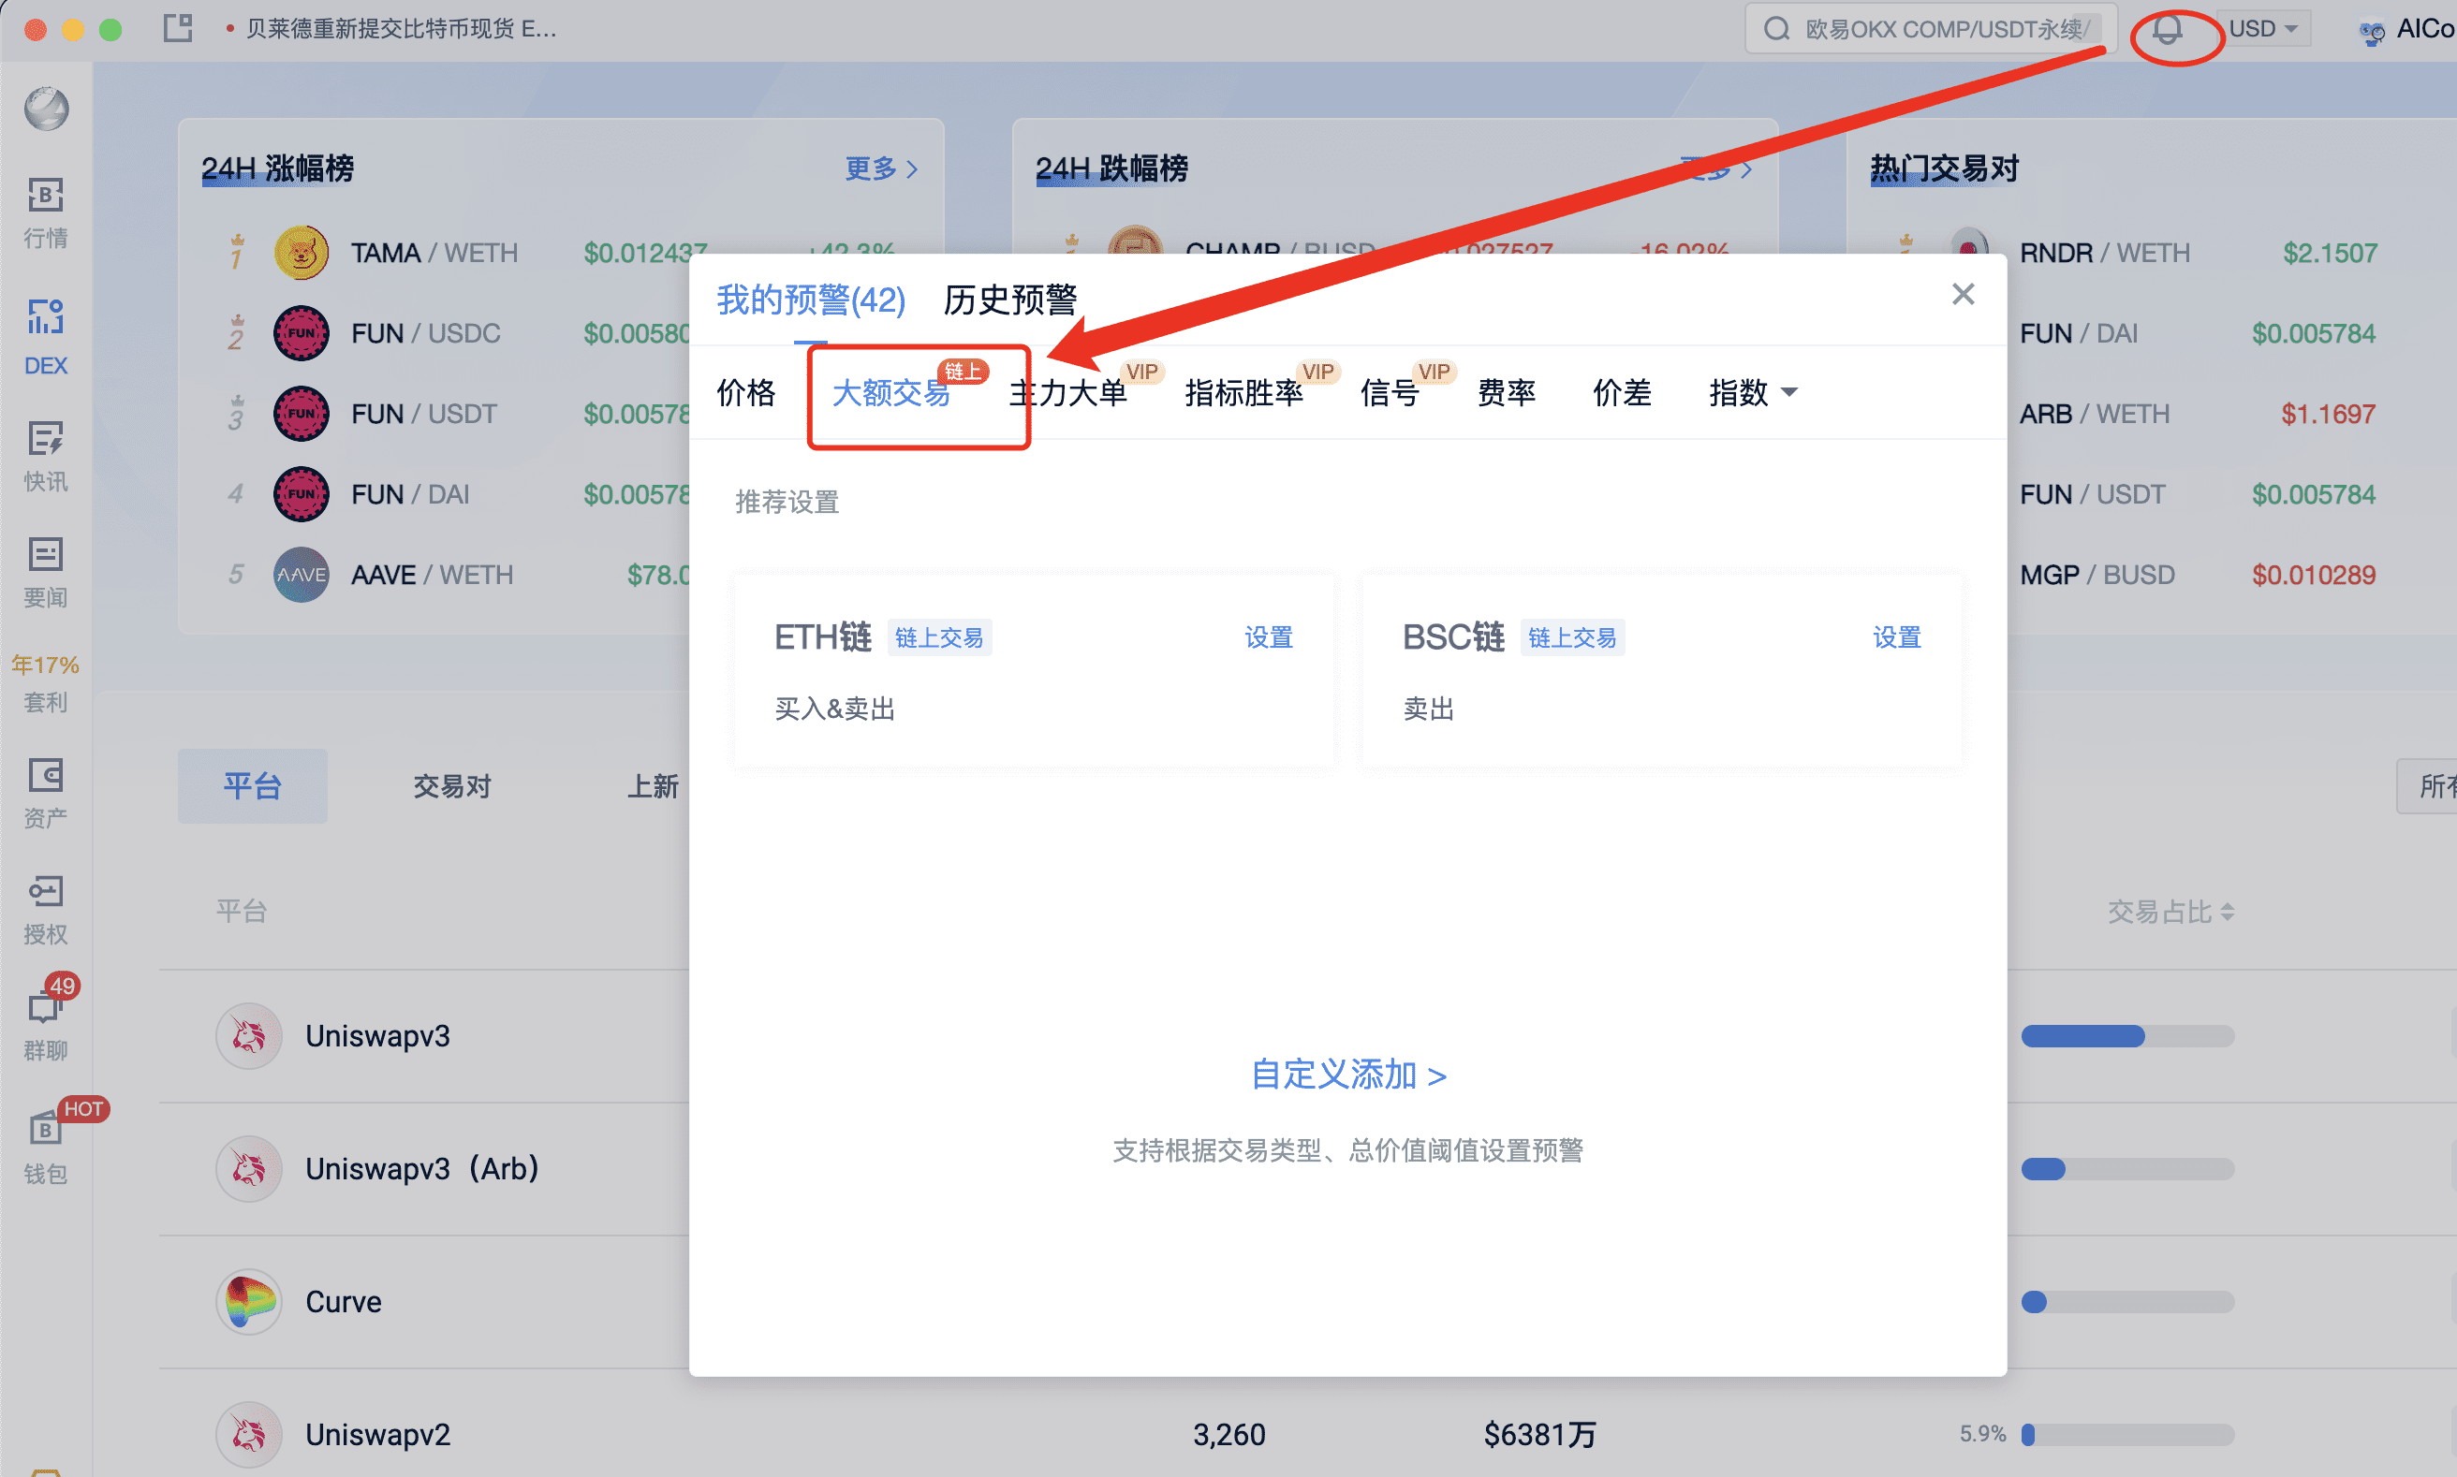Click the AICoin avatar icon at top right
The image size is (2457, 1477).
[2371, 31]
